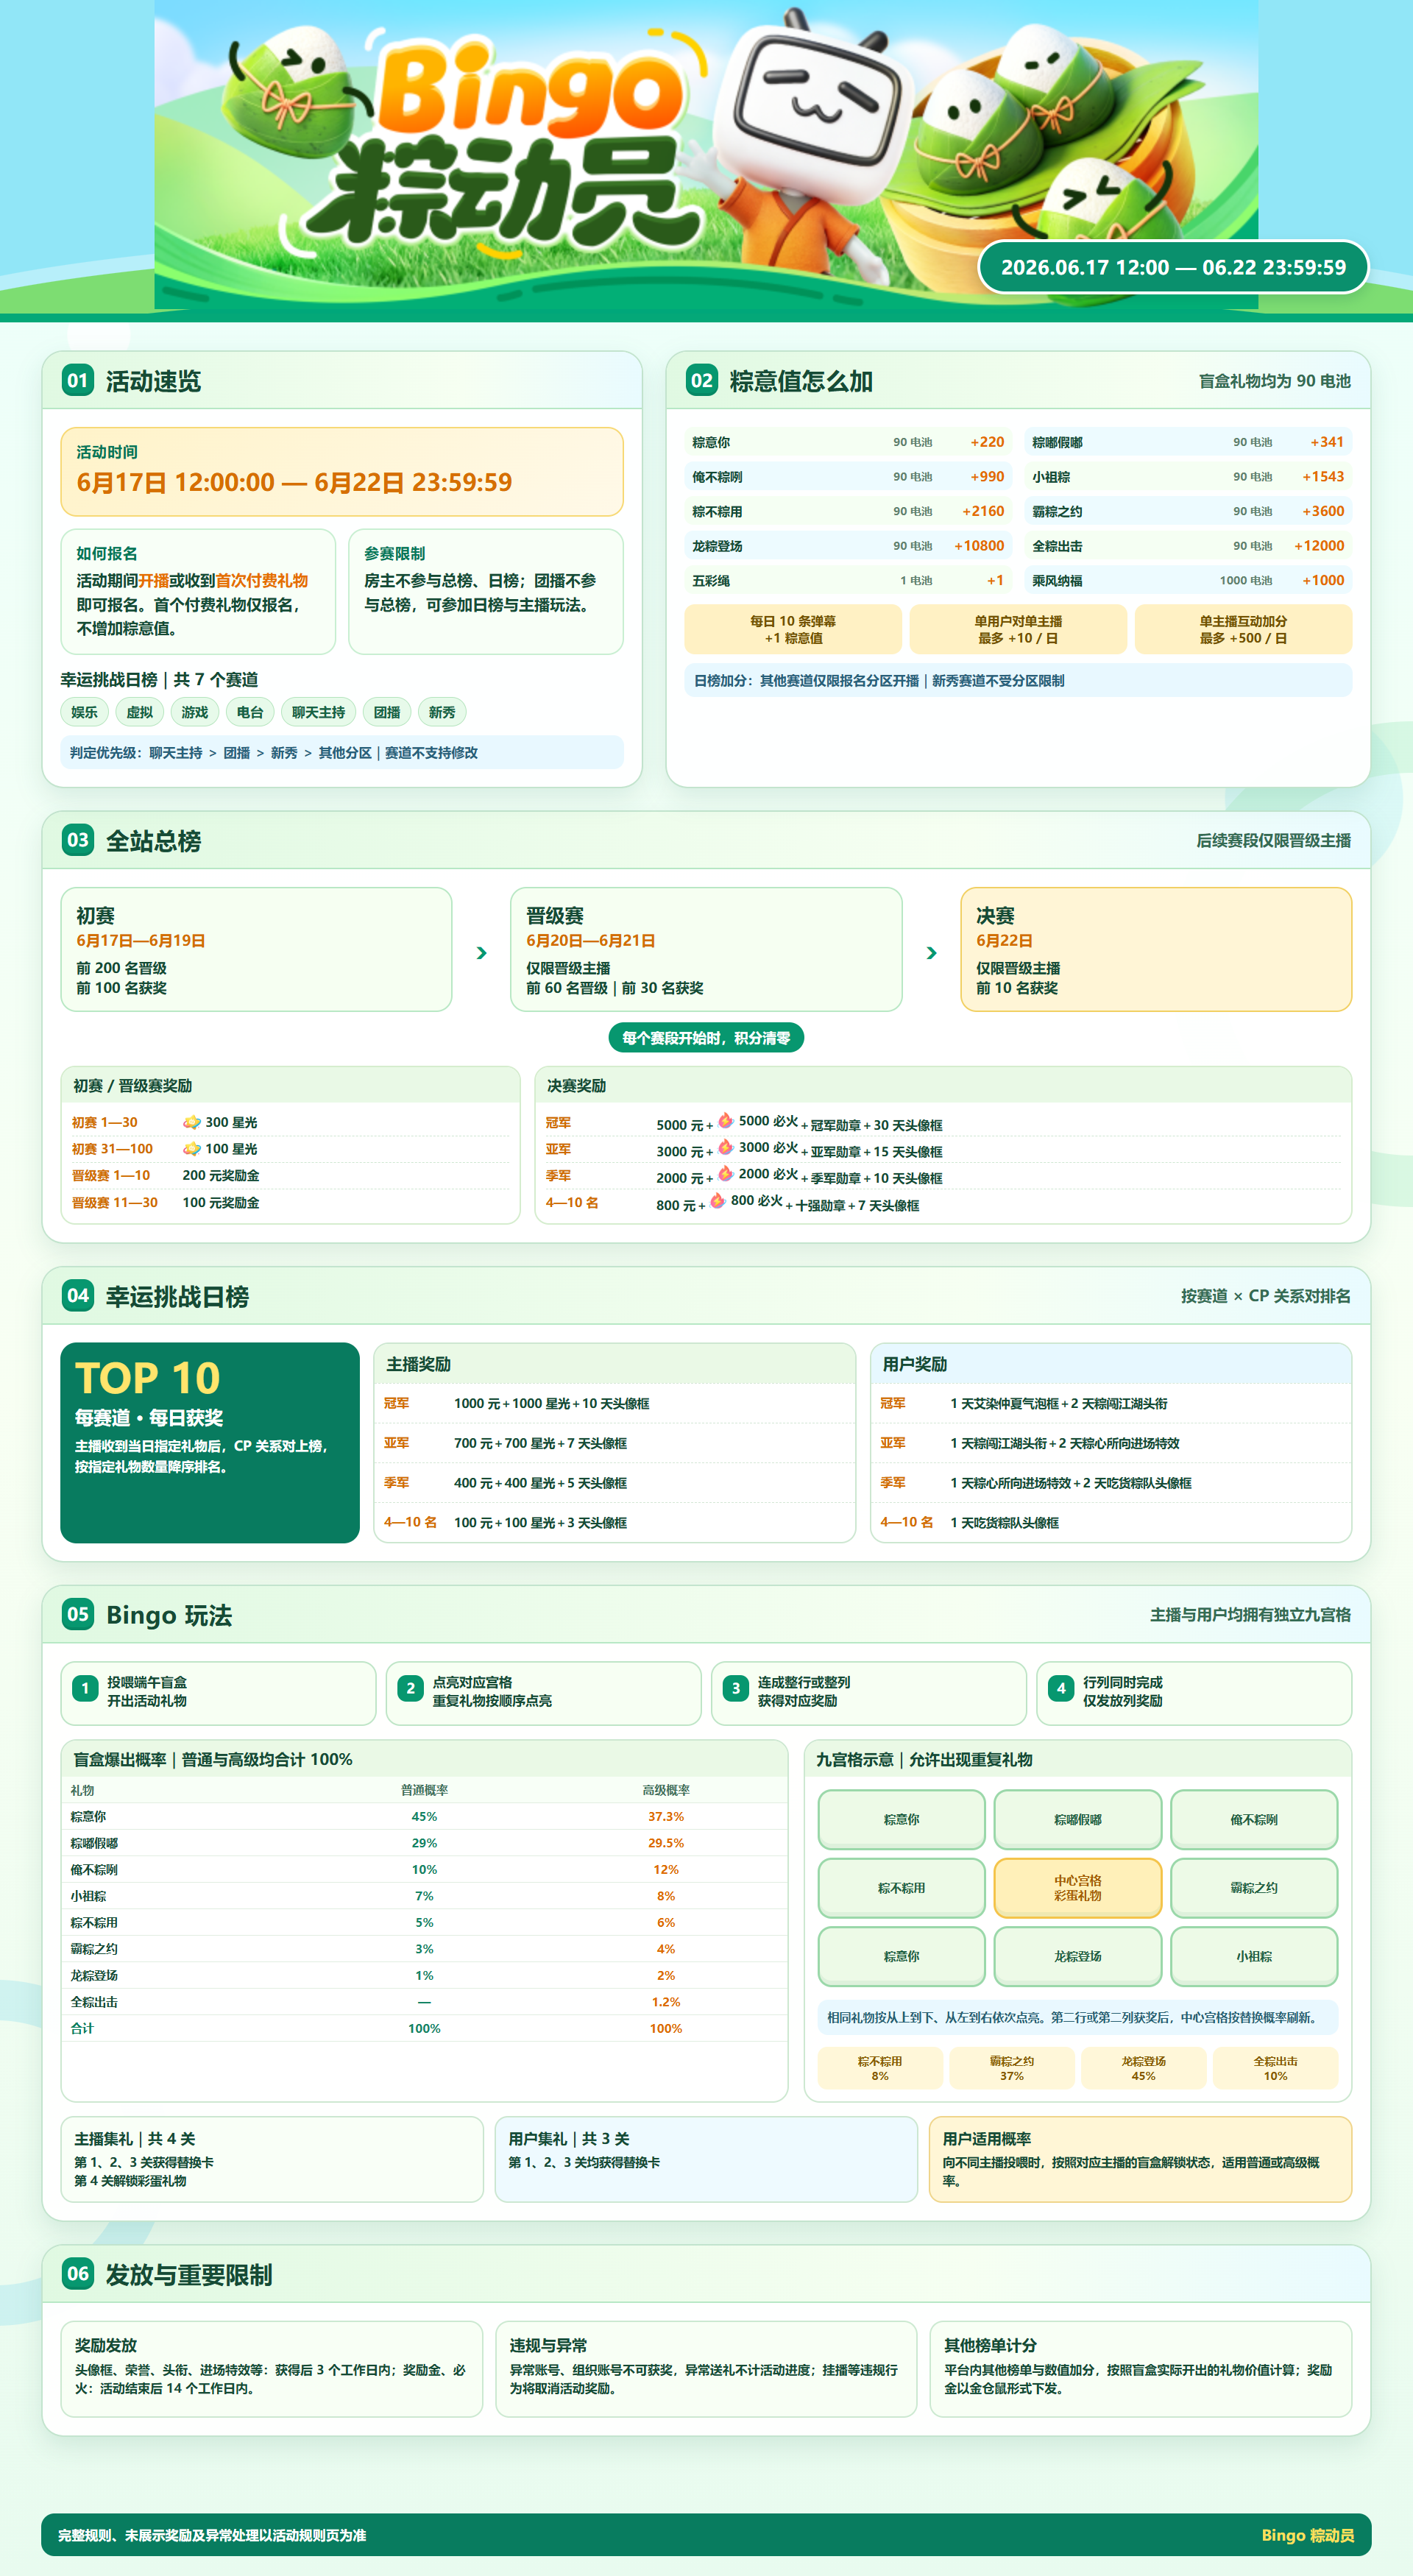The height and width of the screenshot is (2576, 1413).
Task: Click step badge 1 beside 投喂端午盲盒
Action: coord(85,1689)
